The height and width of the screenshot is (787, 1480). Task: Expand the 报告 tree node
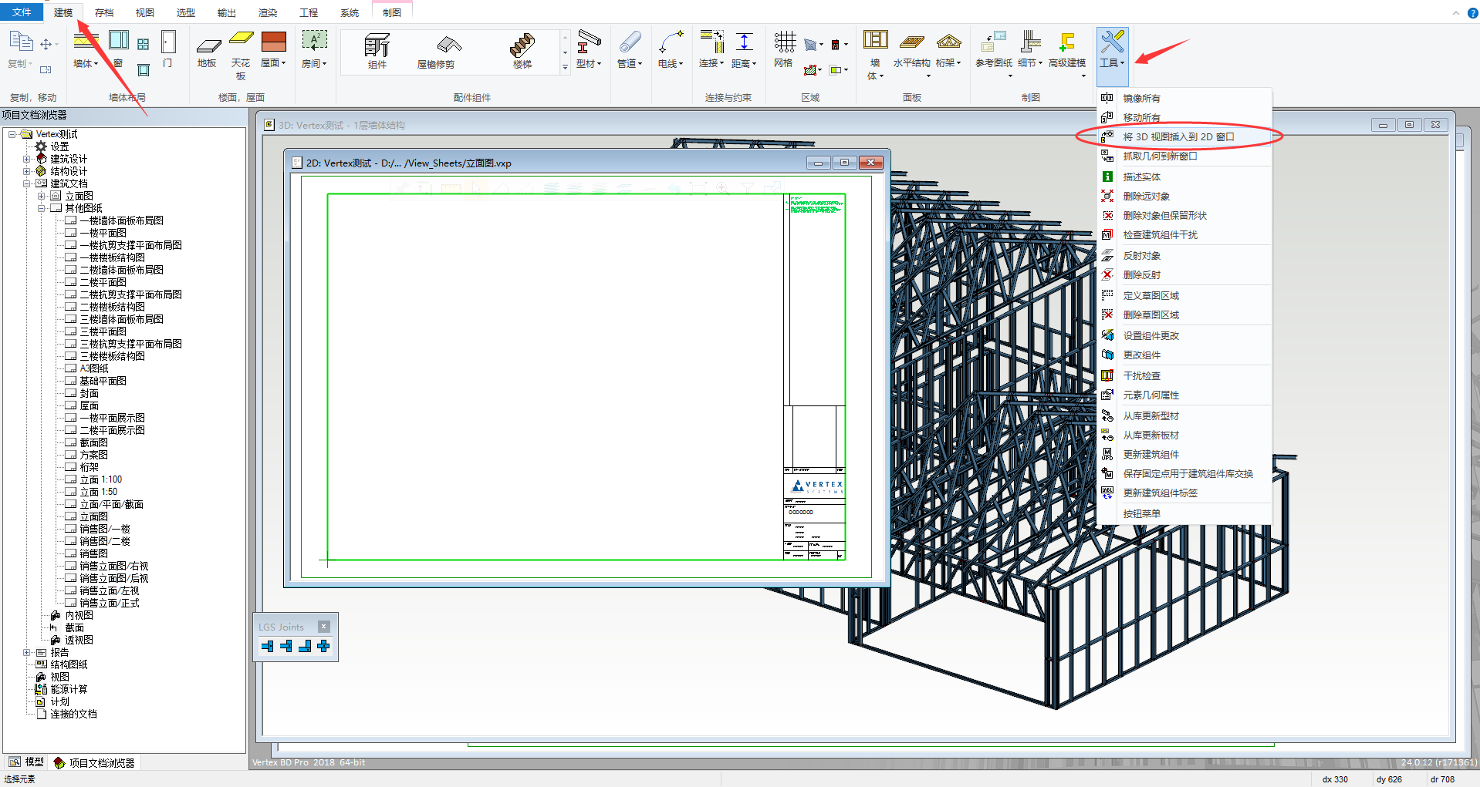coord(27,652)
